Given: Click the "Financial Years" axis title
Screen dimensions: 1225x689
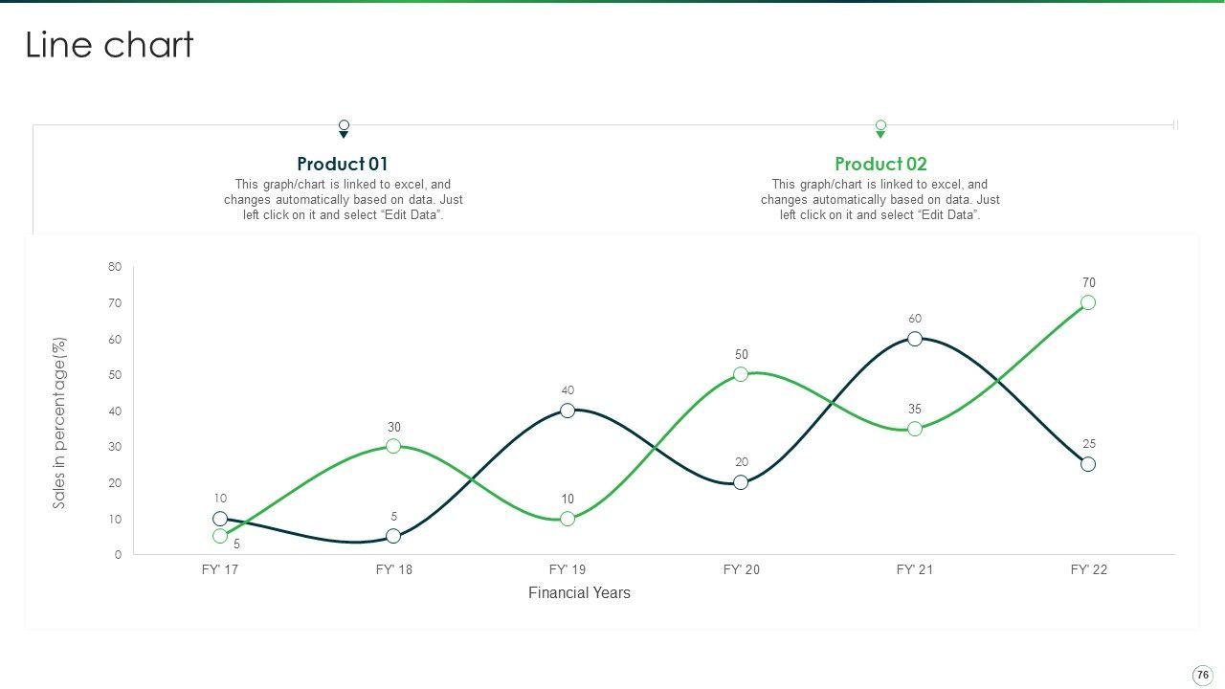Looking at the screenshot, I should tap(579, 592).
